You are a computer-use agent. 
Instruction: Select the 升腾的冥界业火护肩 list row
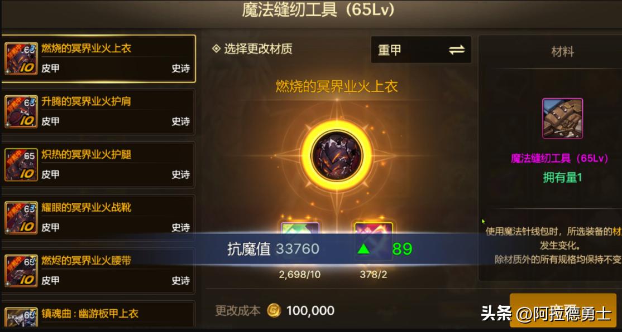pos(99,111)
